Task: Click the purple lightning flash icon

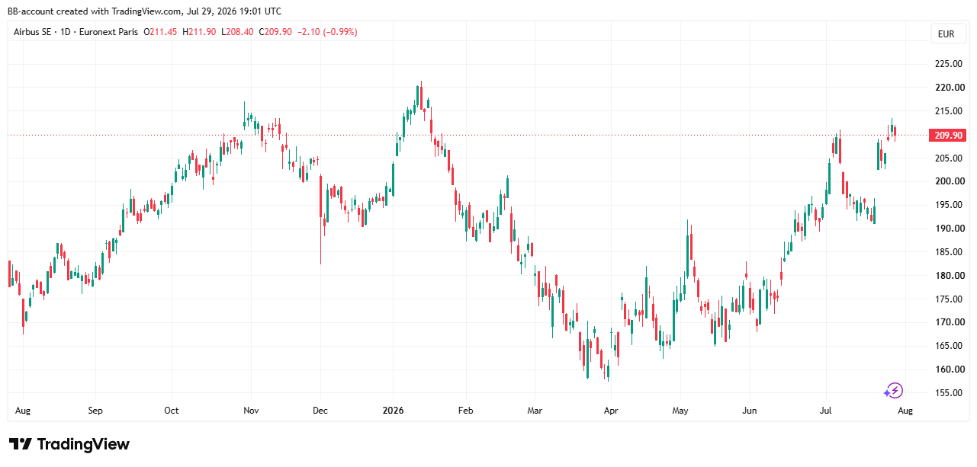Action: pyautogui.click(x=893, y=392)
